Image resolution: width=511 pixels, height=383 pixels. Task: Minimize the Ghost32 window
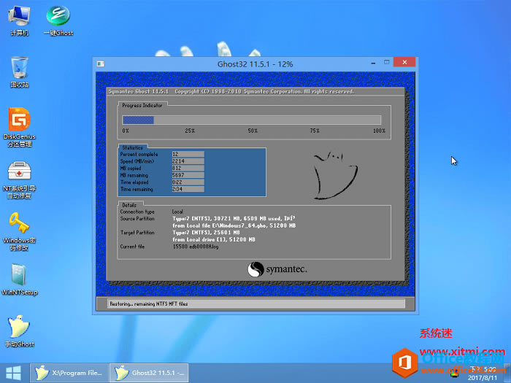(x=373, y=63)
